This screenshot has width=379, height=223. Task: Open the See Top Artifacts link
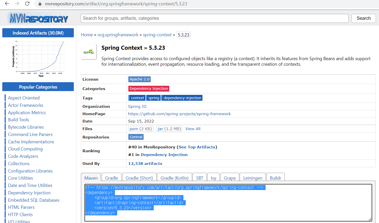pos(197,147)
